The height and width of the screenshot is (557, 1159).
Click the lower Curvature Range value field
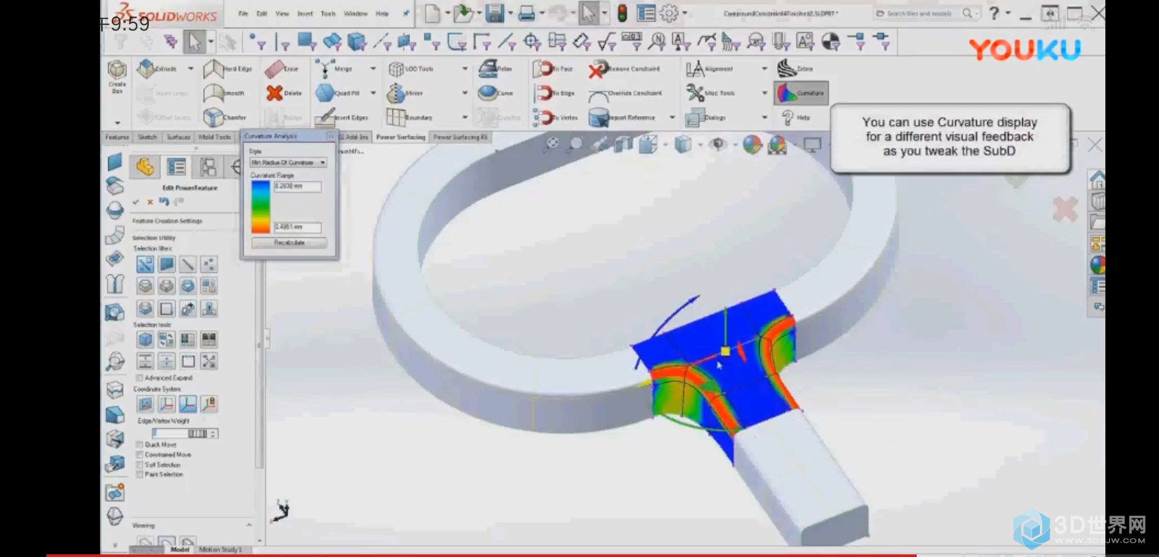(x=297, y=227)
